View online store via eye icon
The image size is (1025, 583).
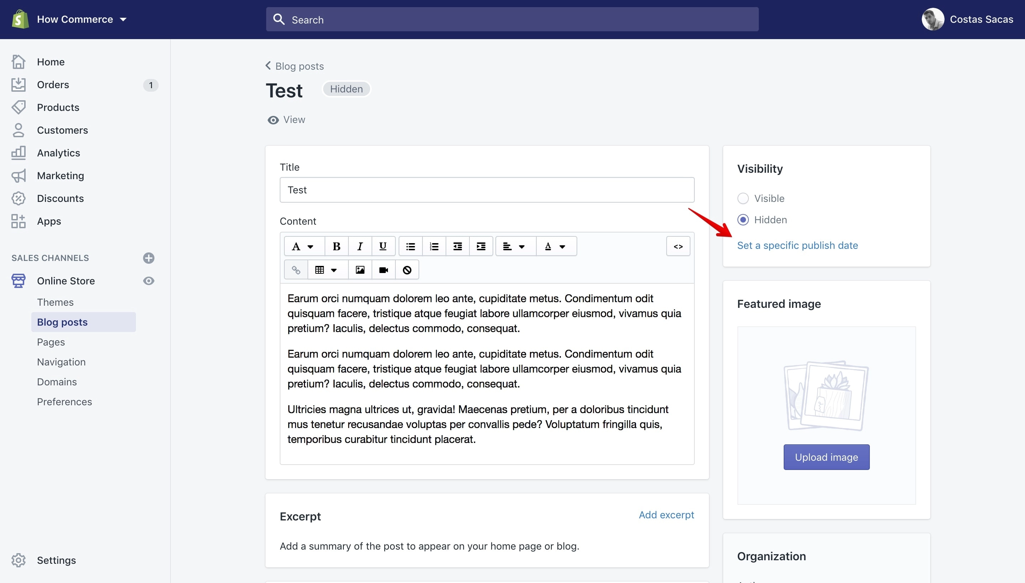pyautogui.click(x=149, y=281)
